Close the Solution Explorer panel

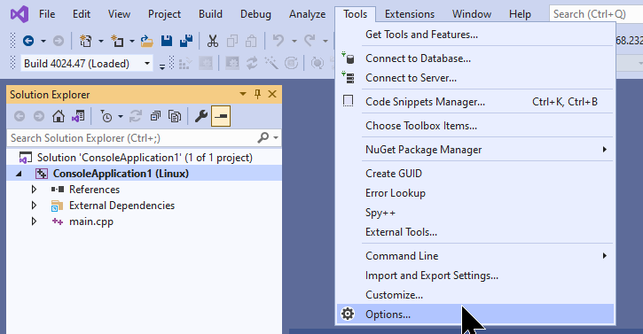(272, 94)
